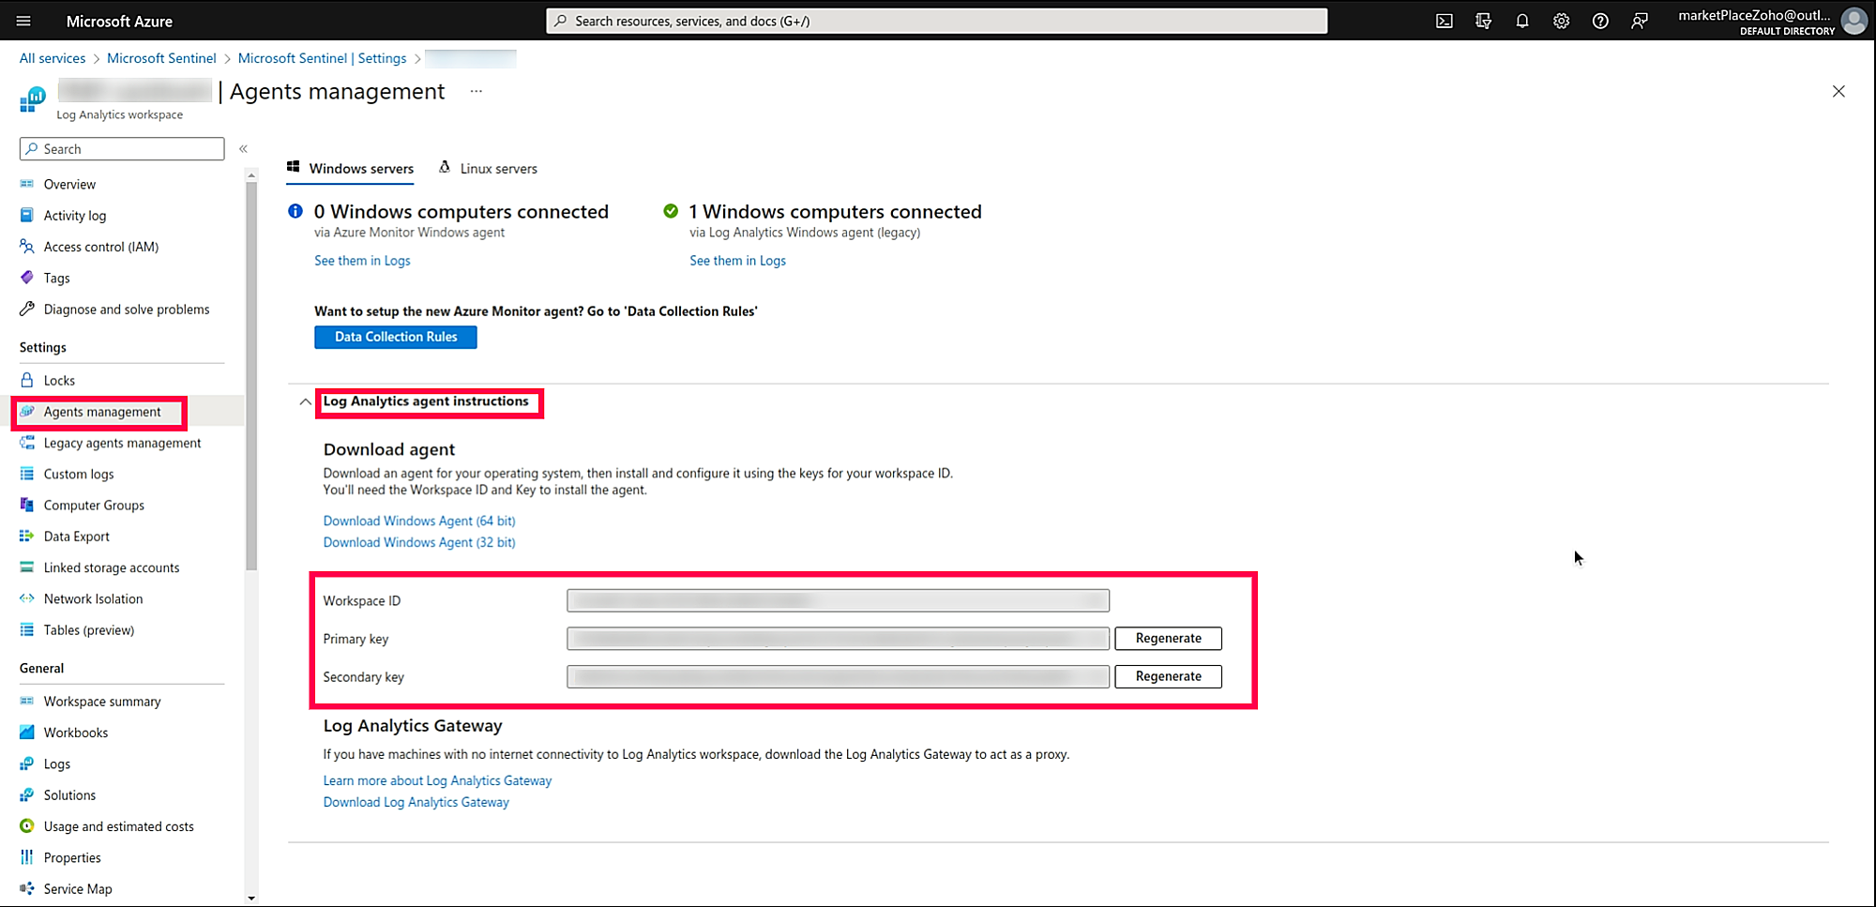Image resolution: width=1876 pixels, height=907 pixels.
Task: Open Solutions menu item
Action: (x=69, y=795)
